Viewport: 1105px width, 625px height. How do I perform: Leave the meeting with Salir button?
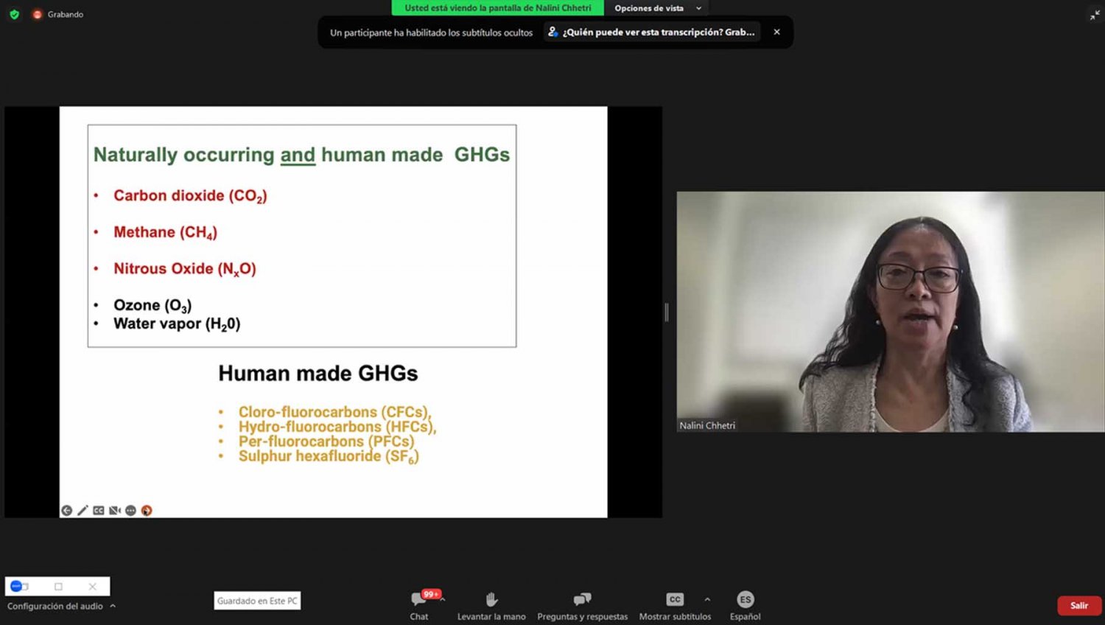(x=1079, y=605)
